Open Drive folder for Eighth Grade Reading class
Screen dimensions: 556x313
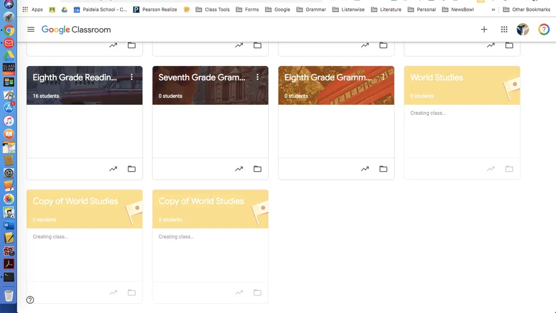pyautogui.click(x=132, y=169)
